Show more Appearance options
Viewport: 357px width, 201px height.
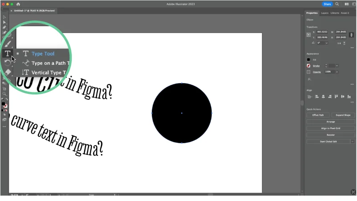pyautogui.click(x=352, y=84)
